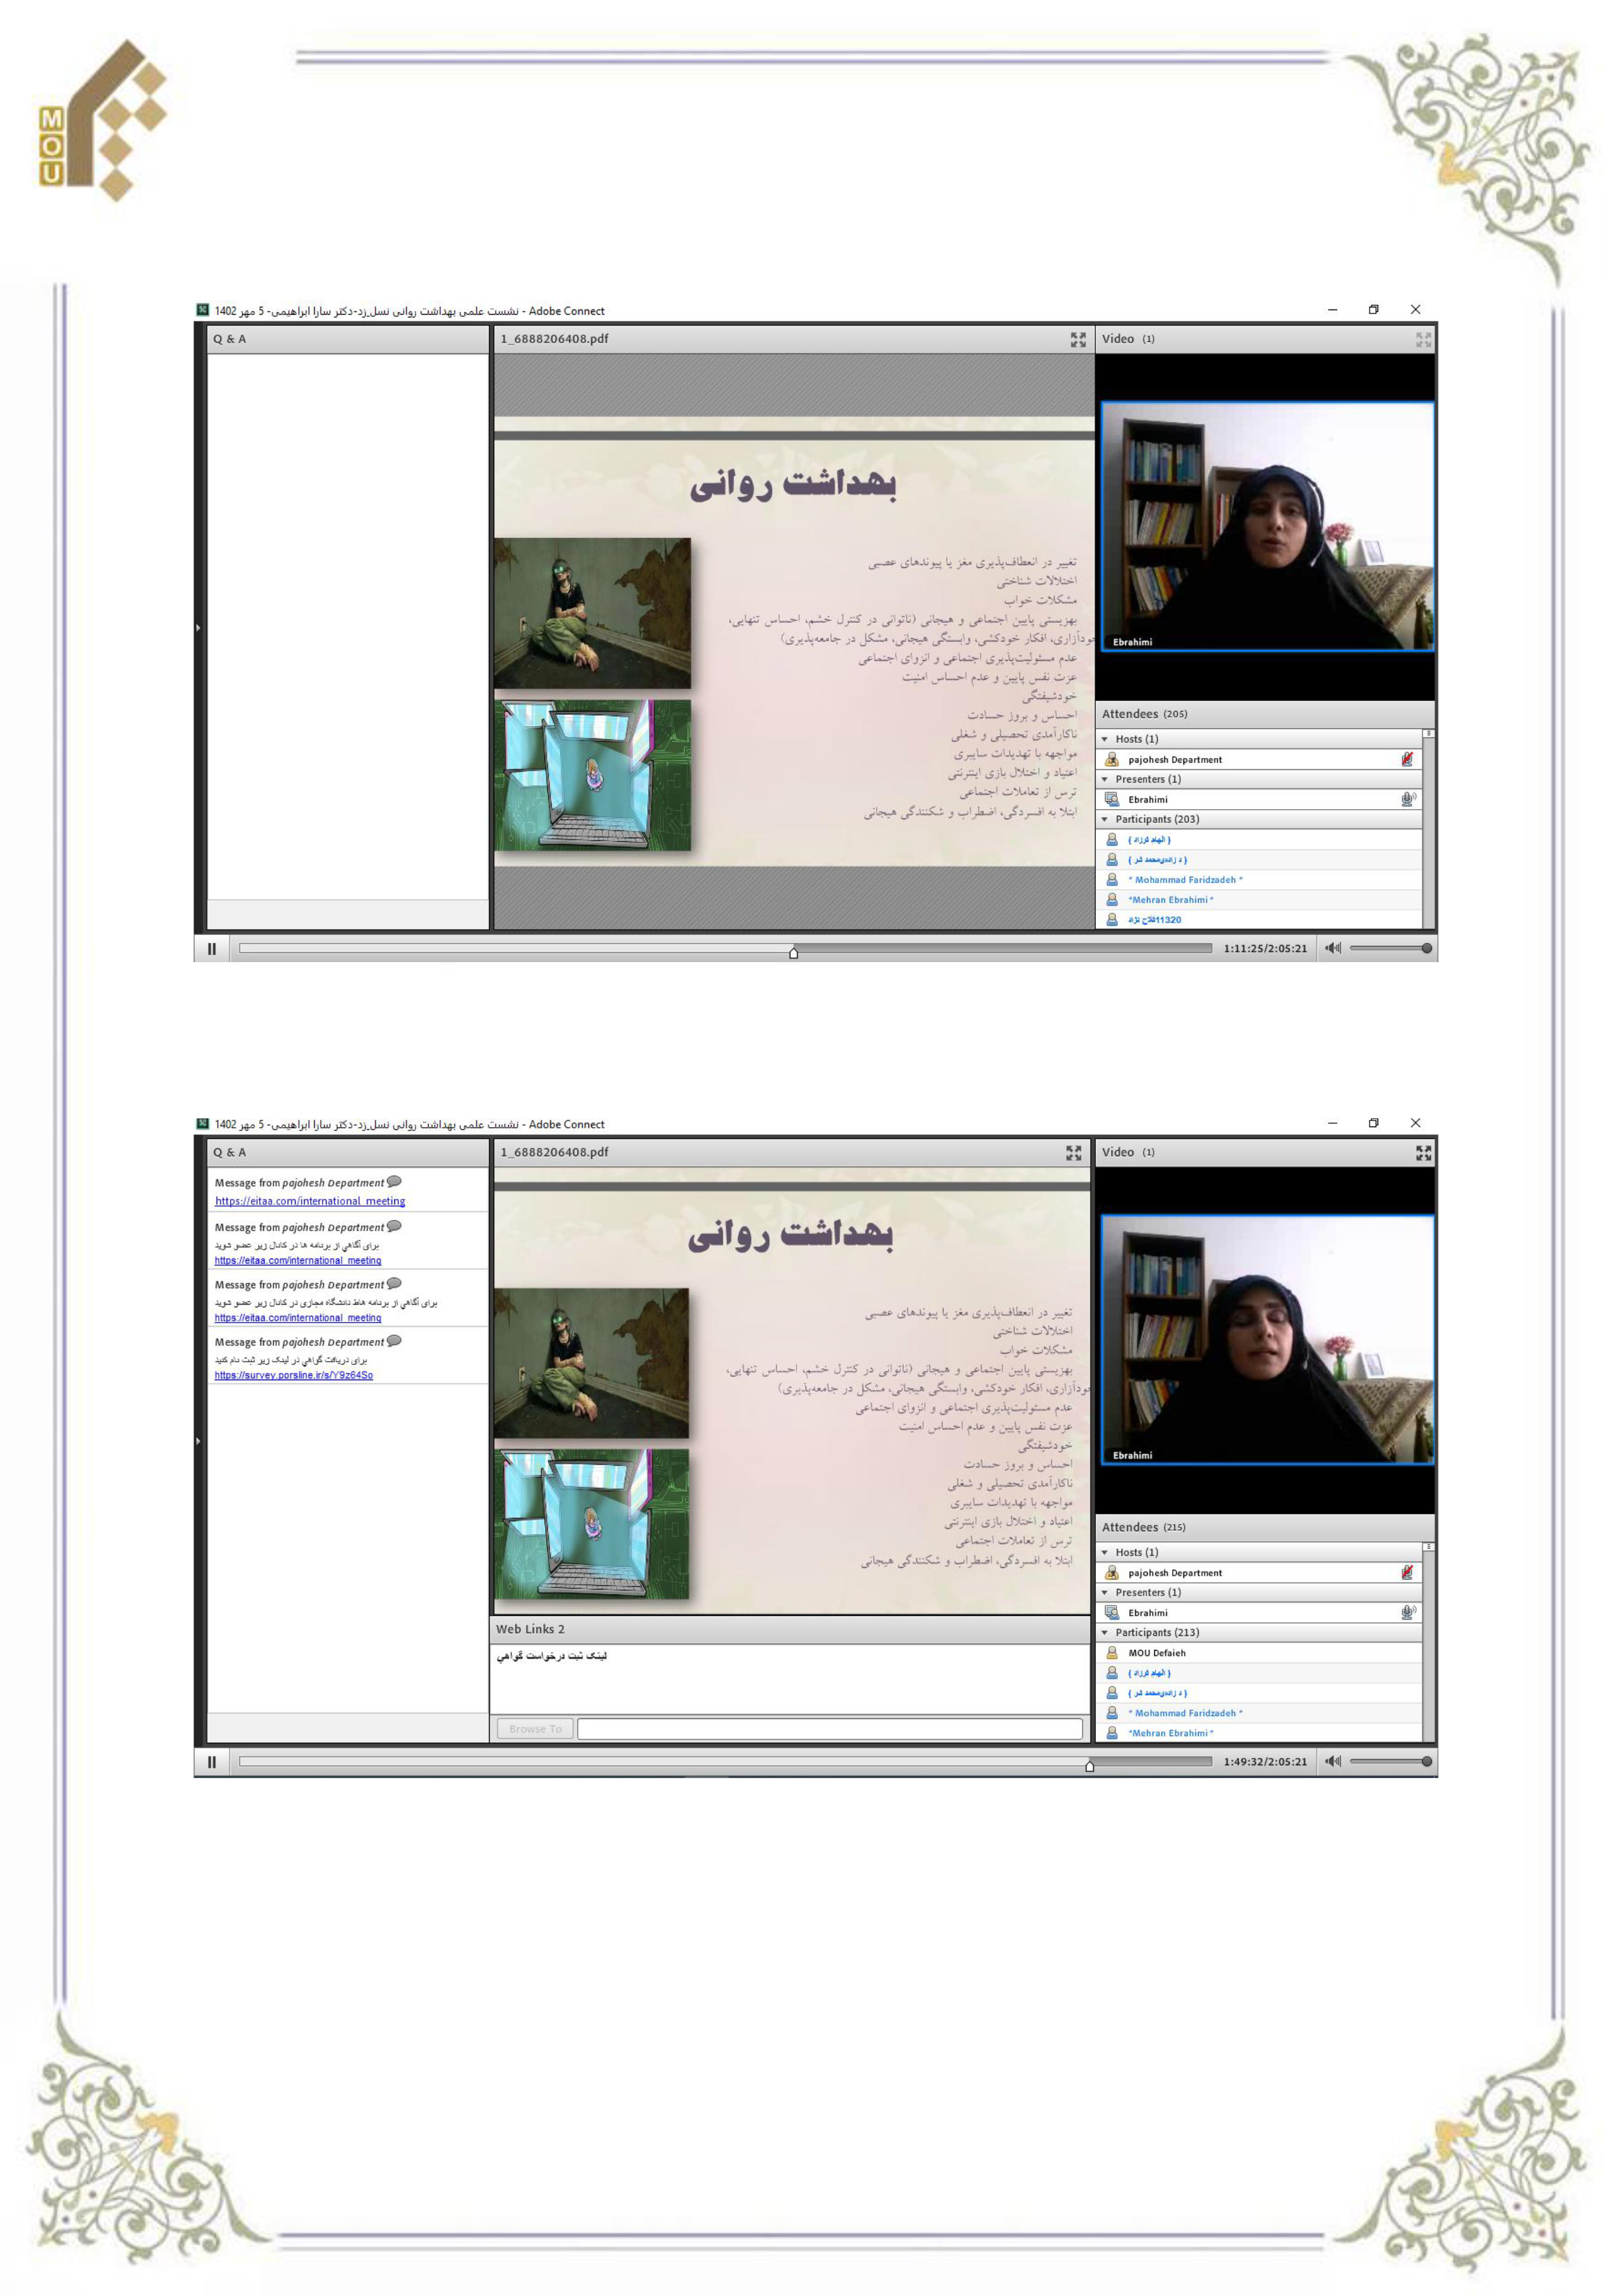Image resolution: width=1624 pixels, height=2296 pixels.
Task: Collapse the Presenters (1) group under Attendees (215)
Action: 1105,1592
